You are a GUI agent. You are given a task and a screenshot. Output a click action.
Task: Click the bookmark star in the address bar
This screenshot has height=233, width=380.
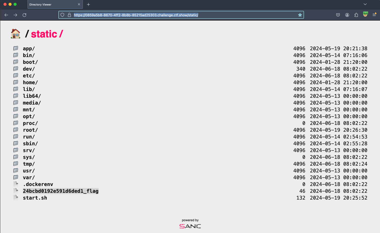(x=300, y=15)
